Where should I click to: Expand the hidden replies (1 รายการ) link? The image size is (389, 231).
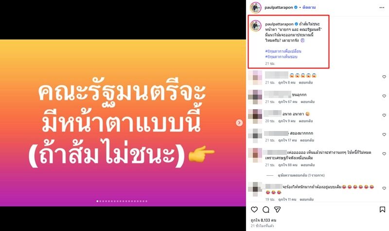point(301,175)
